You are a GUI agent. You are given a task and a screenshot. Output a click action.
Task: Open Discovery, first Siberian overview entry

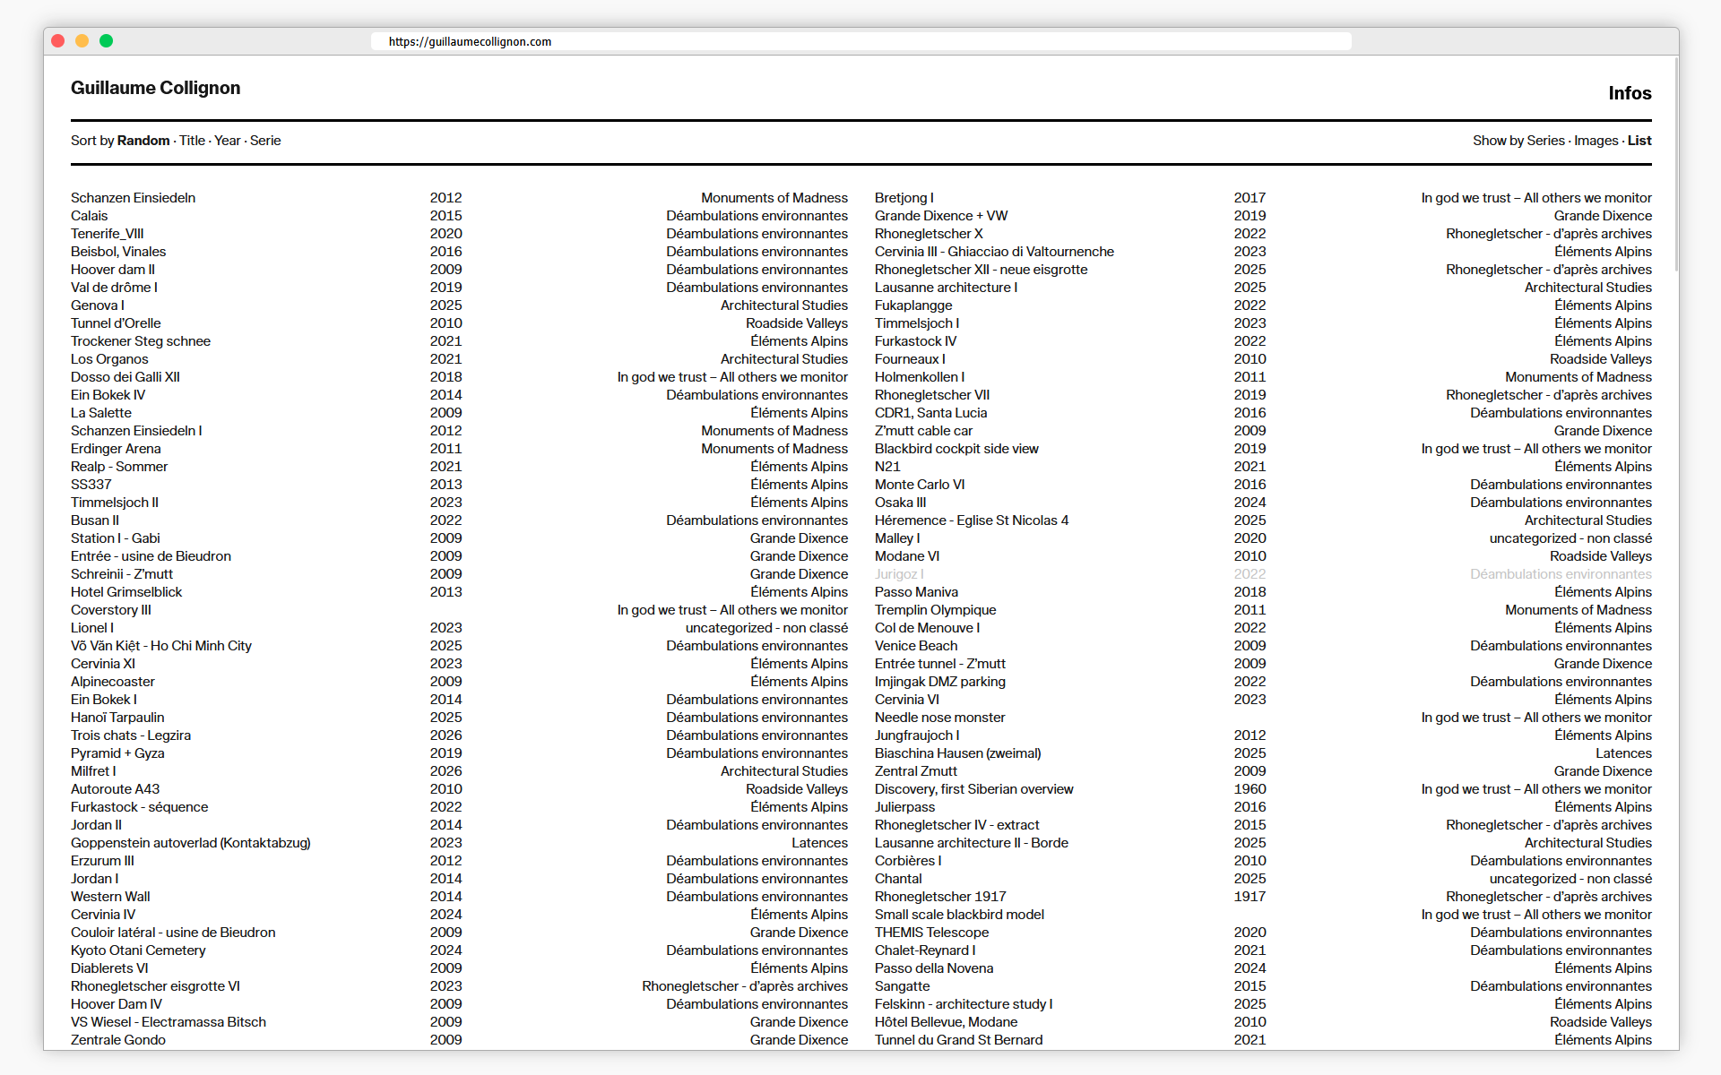pyautogui.click(x=973, y=789)
